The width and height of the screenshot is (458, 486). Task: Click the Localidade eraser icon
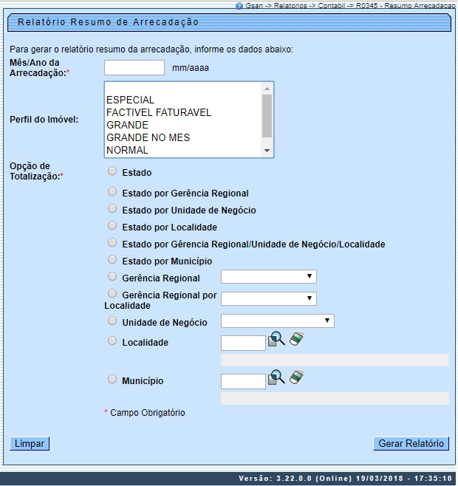[297, 339]
